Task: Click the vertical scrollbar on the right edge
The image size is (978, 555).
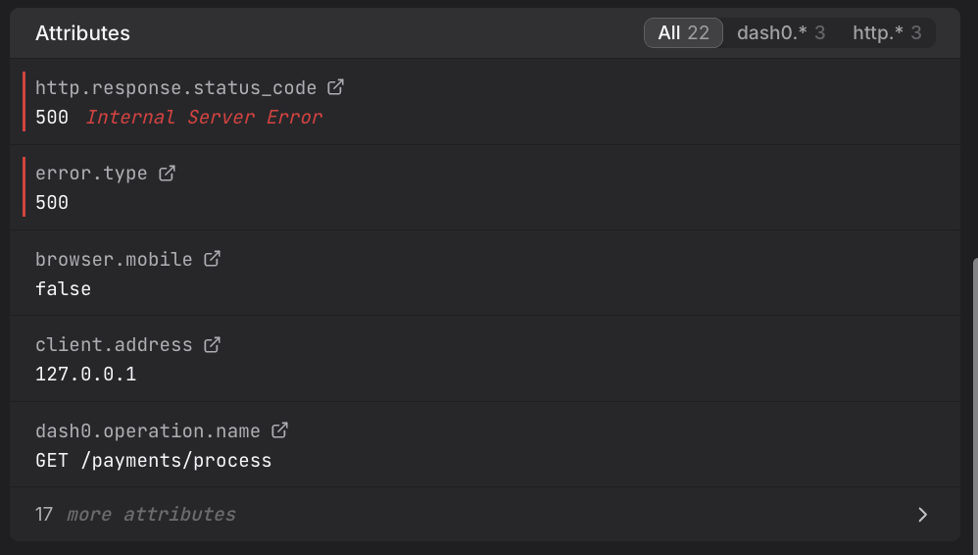Action: pos(973,392)
